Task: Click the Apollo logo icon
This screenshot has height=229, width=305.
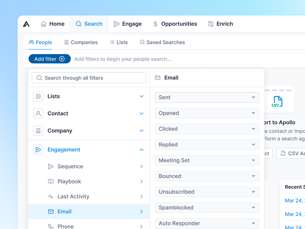Action: [26, 24]
